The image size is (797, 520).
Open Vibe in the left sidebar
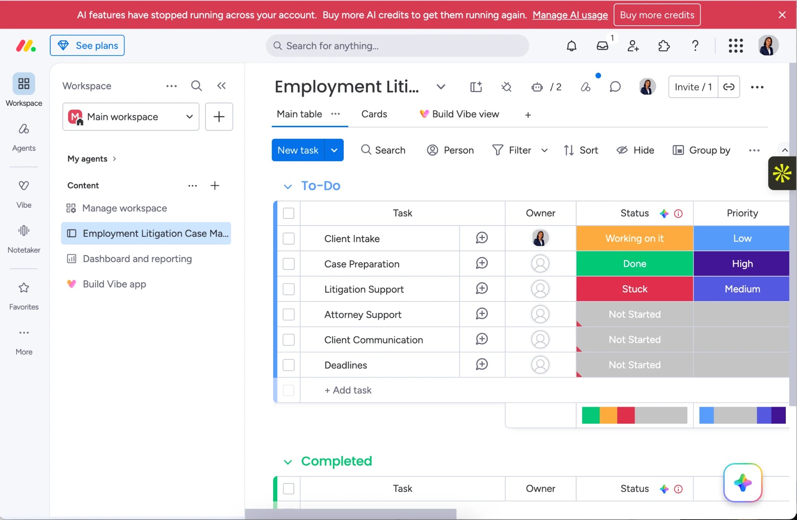click(x=24, y=194)
